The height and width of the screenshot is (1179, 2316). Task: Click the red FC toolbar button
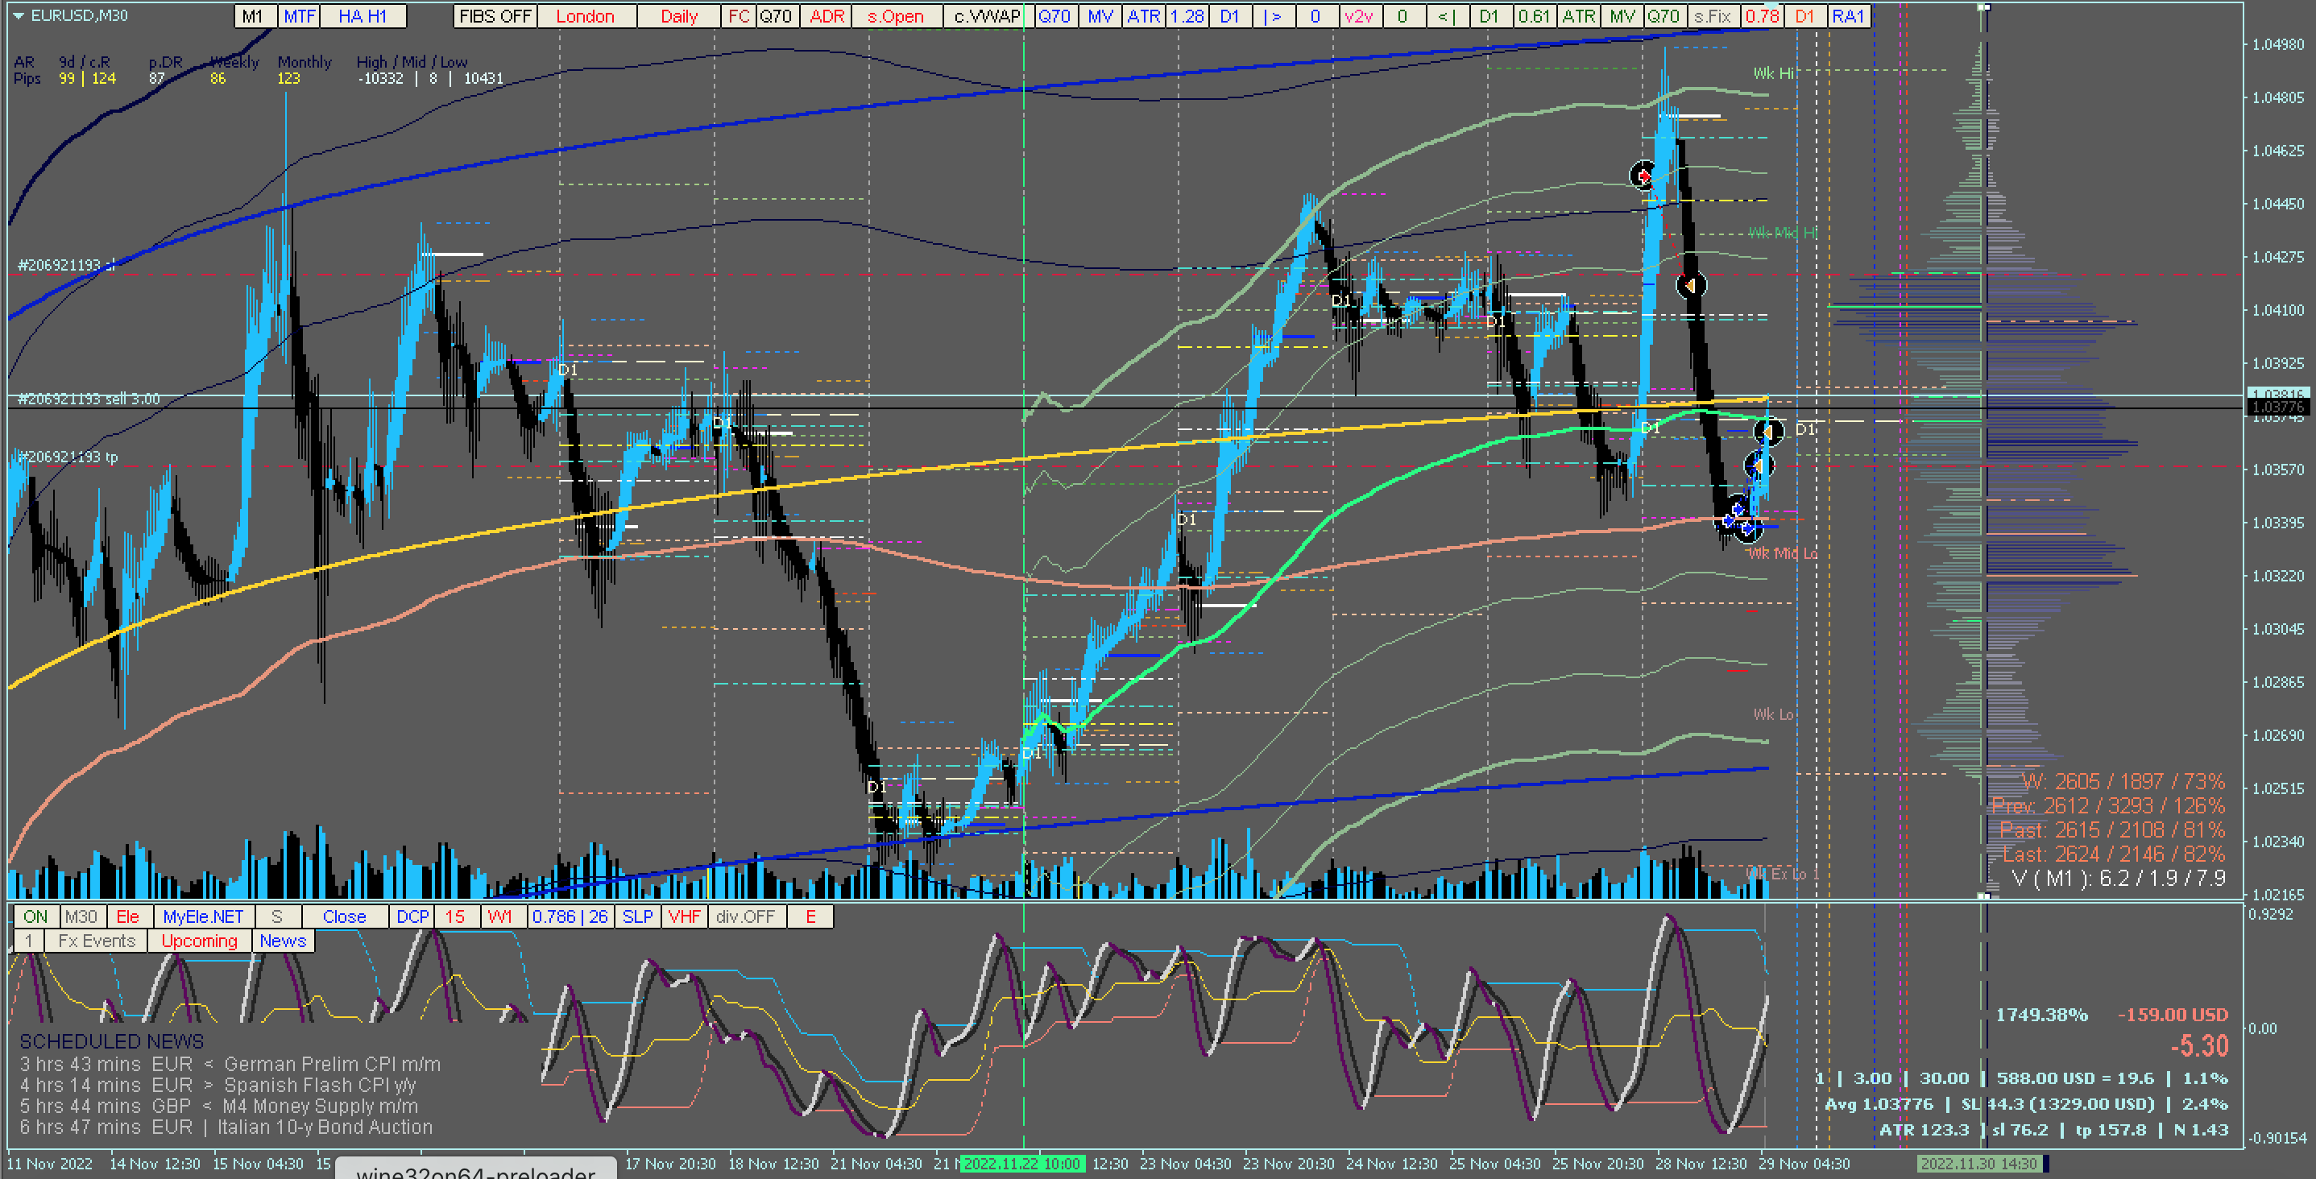[x=738, y=16]
